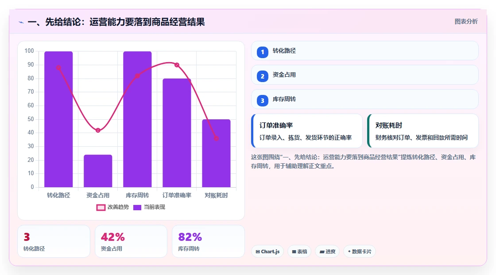The image size is (496, 275).
Task: Click the 表格 tag
Action: point(299,251)
